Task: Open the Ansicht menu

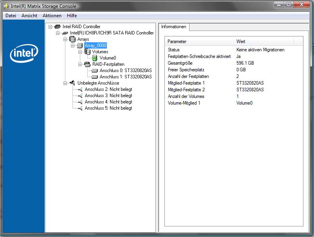Action: tap(29, 16)
